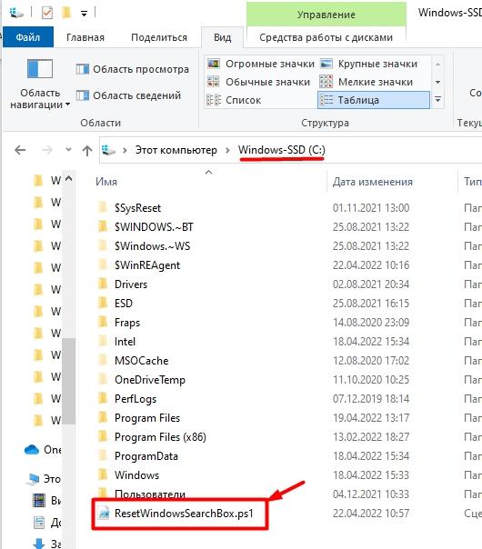This screenshot has height=549, width=482.
Task: Switch to Список layout
Action: coord(234,100)
